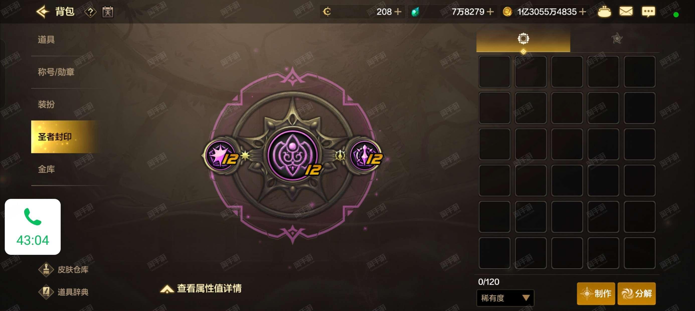Open the mail envelope icon
Image resolution: width=695 pixels, height=311 pixels.
click(626, 11)
